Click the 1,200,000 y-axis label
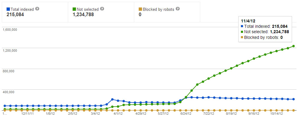This screenshot has width=301, height=118. (9, 50)
